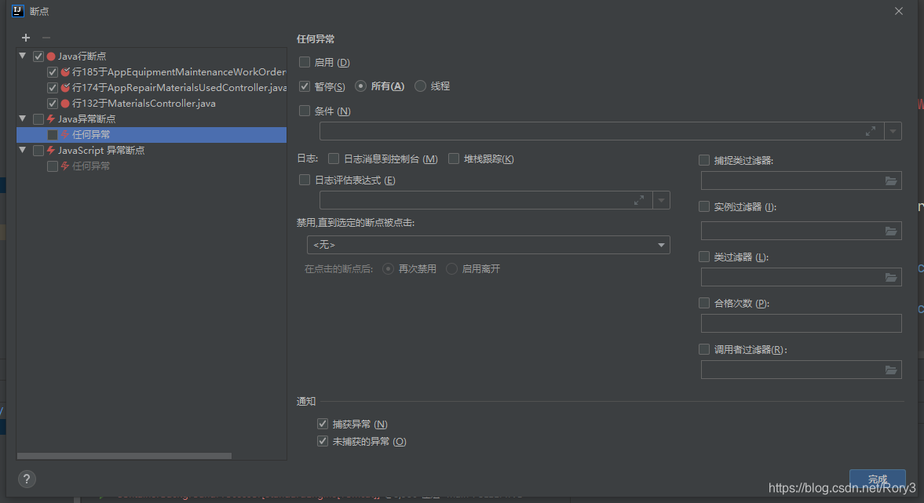Check the selected 任何异常 under Java异常断点
924x503 pixels.
[x=53, y=135]
